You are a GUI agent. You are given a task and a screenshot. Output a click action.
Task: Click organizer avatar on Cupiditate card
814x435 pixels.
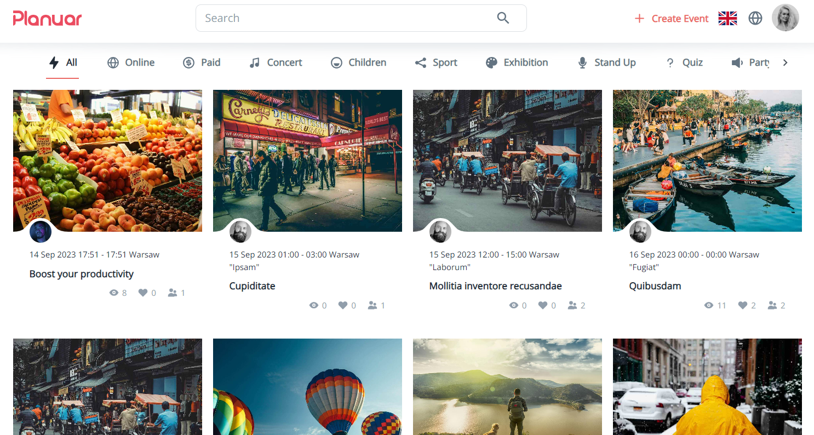click(x=240, y=232)
